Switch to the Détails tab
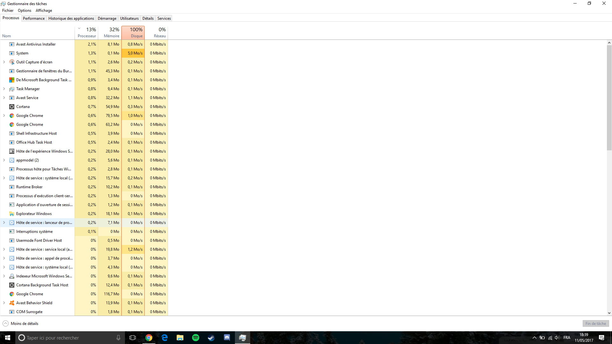Image resolution: width=612 pixels, height=344 pixels. (148, 18)
